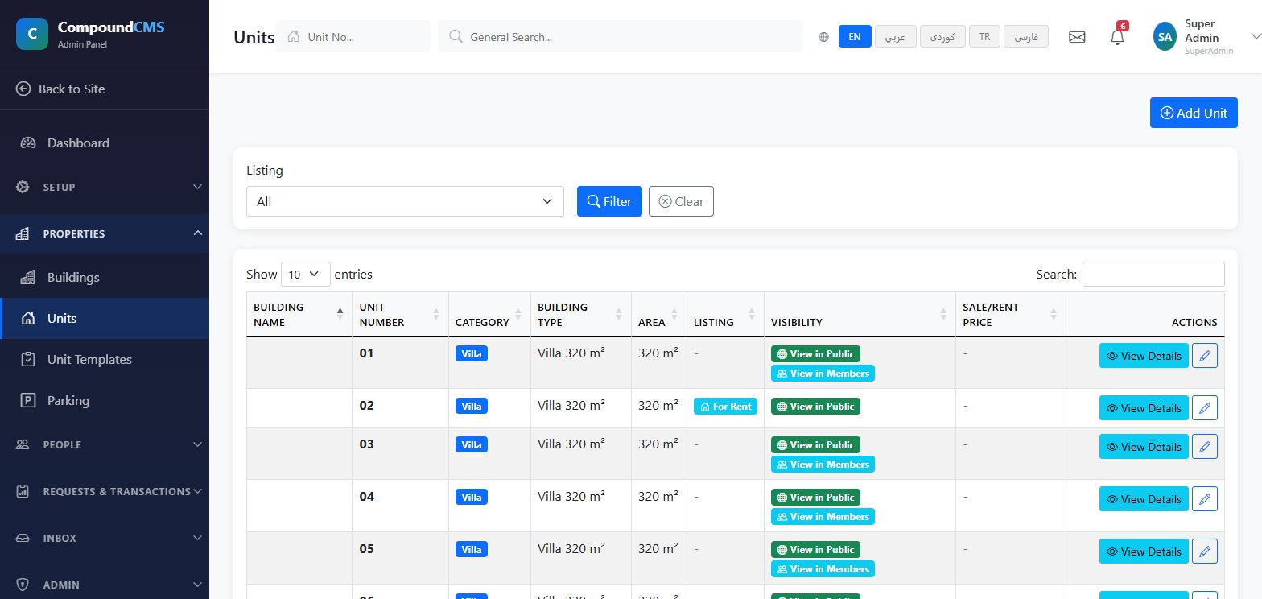Viewport: 1262px width, 599px height.
Task: Switch language to EN
Action: (x=855, y=37)
